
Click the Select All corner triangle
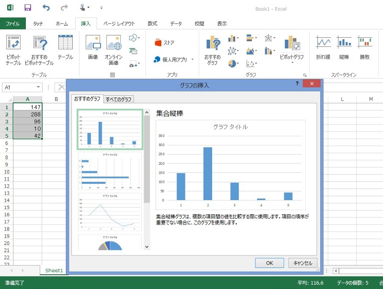(10, 100)
